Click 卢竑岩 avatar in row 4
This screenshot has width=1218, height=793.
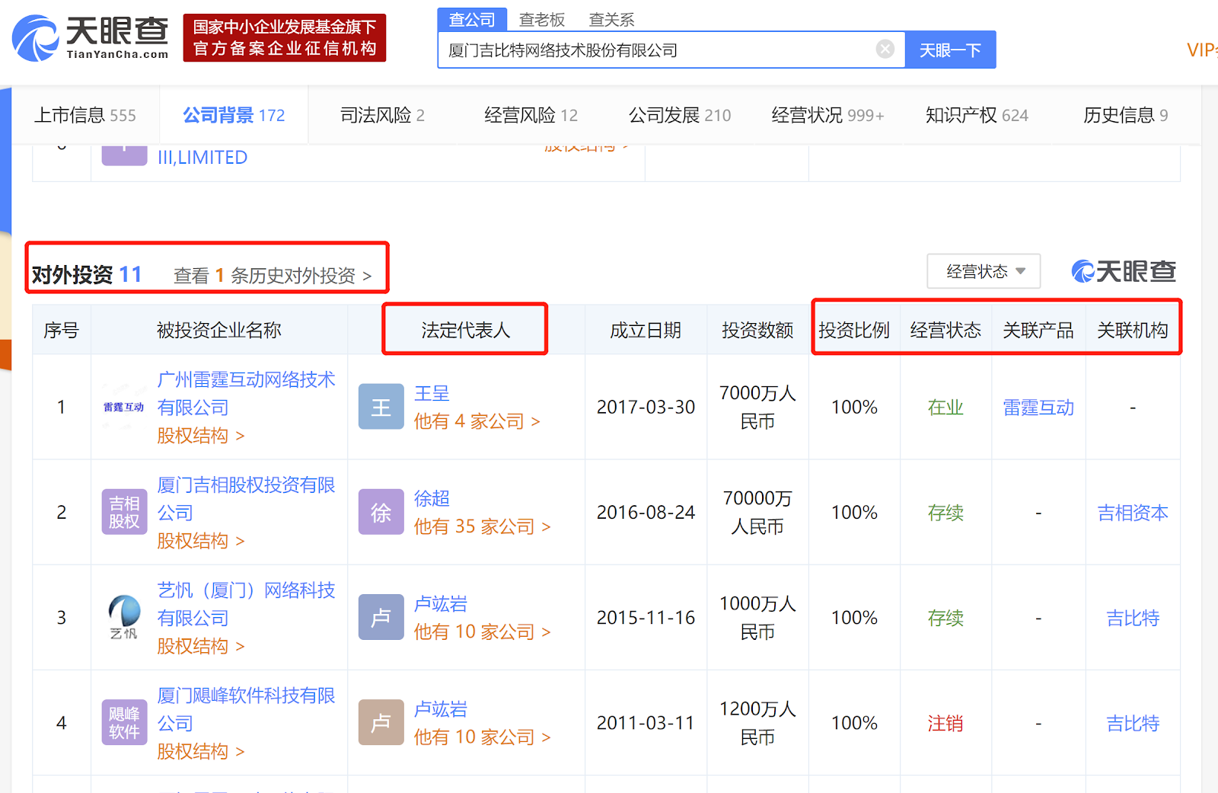381,722
